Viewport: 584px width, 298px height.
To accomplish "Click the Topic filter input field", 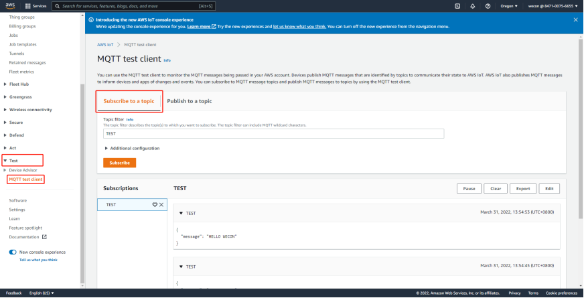I will 273,133.
